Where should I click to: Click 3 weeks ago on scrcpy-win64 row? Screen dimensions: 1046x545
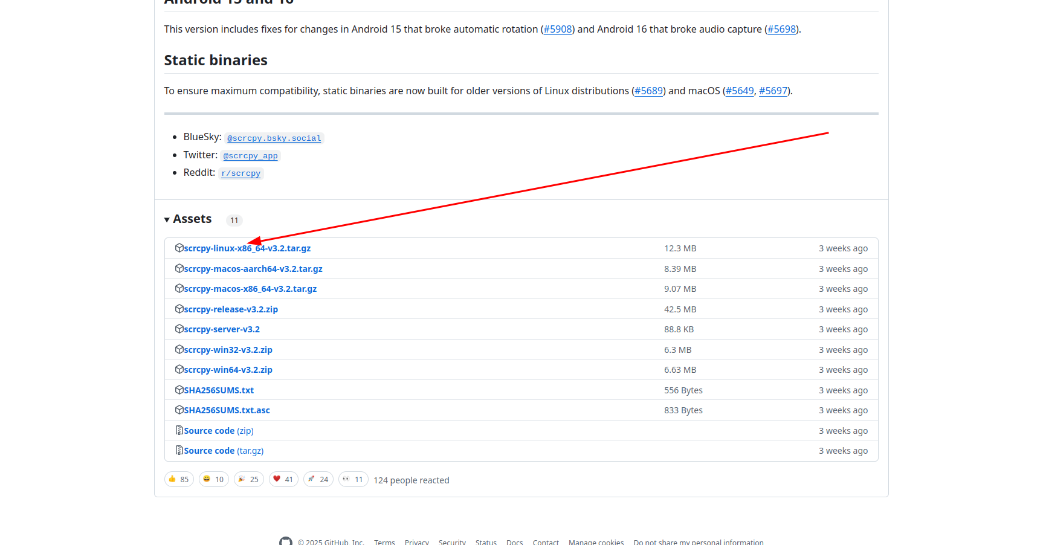[844, 370]
